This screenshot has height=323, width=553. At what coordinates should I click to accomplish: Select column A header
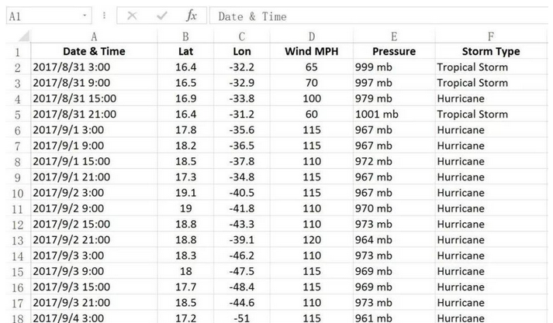click(x=94, y=36)
